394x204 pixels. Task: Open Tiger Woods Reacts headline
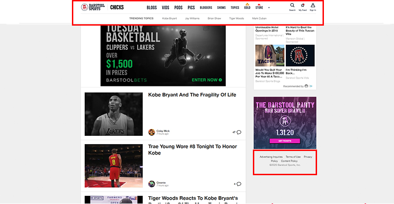click(193, 200)
